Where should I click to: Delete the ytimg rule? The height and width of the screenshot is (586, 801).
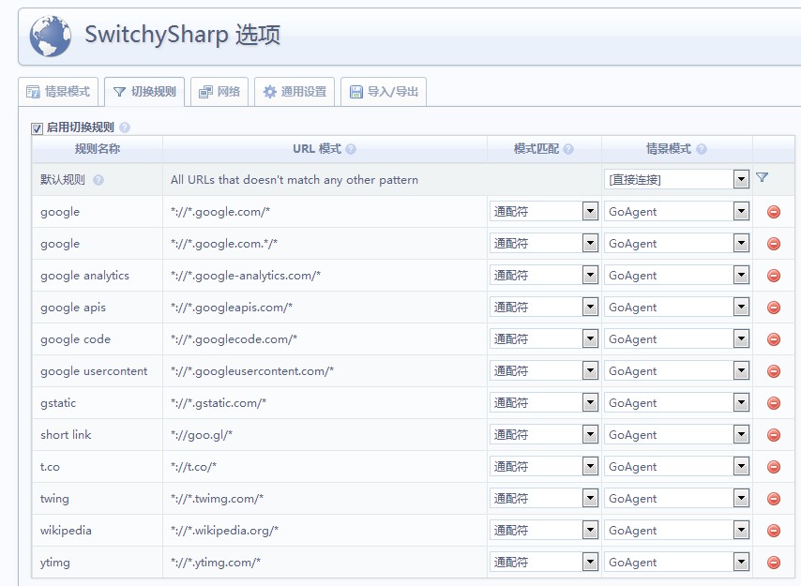click(774, 563)
